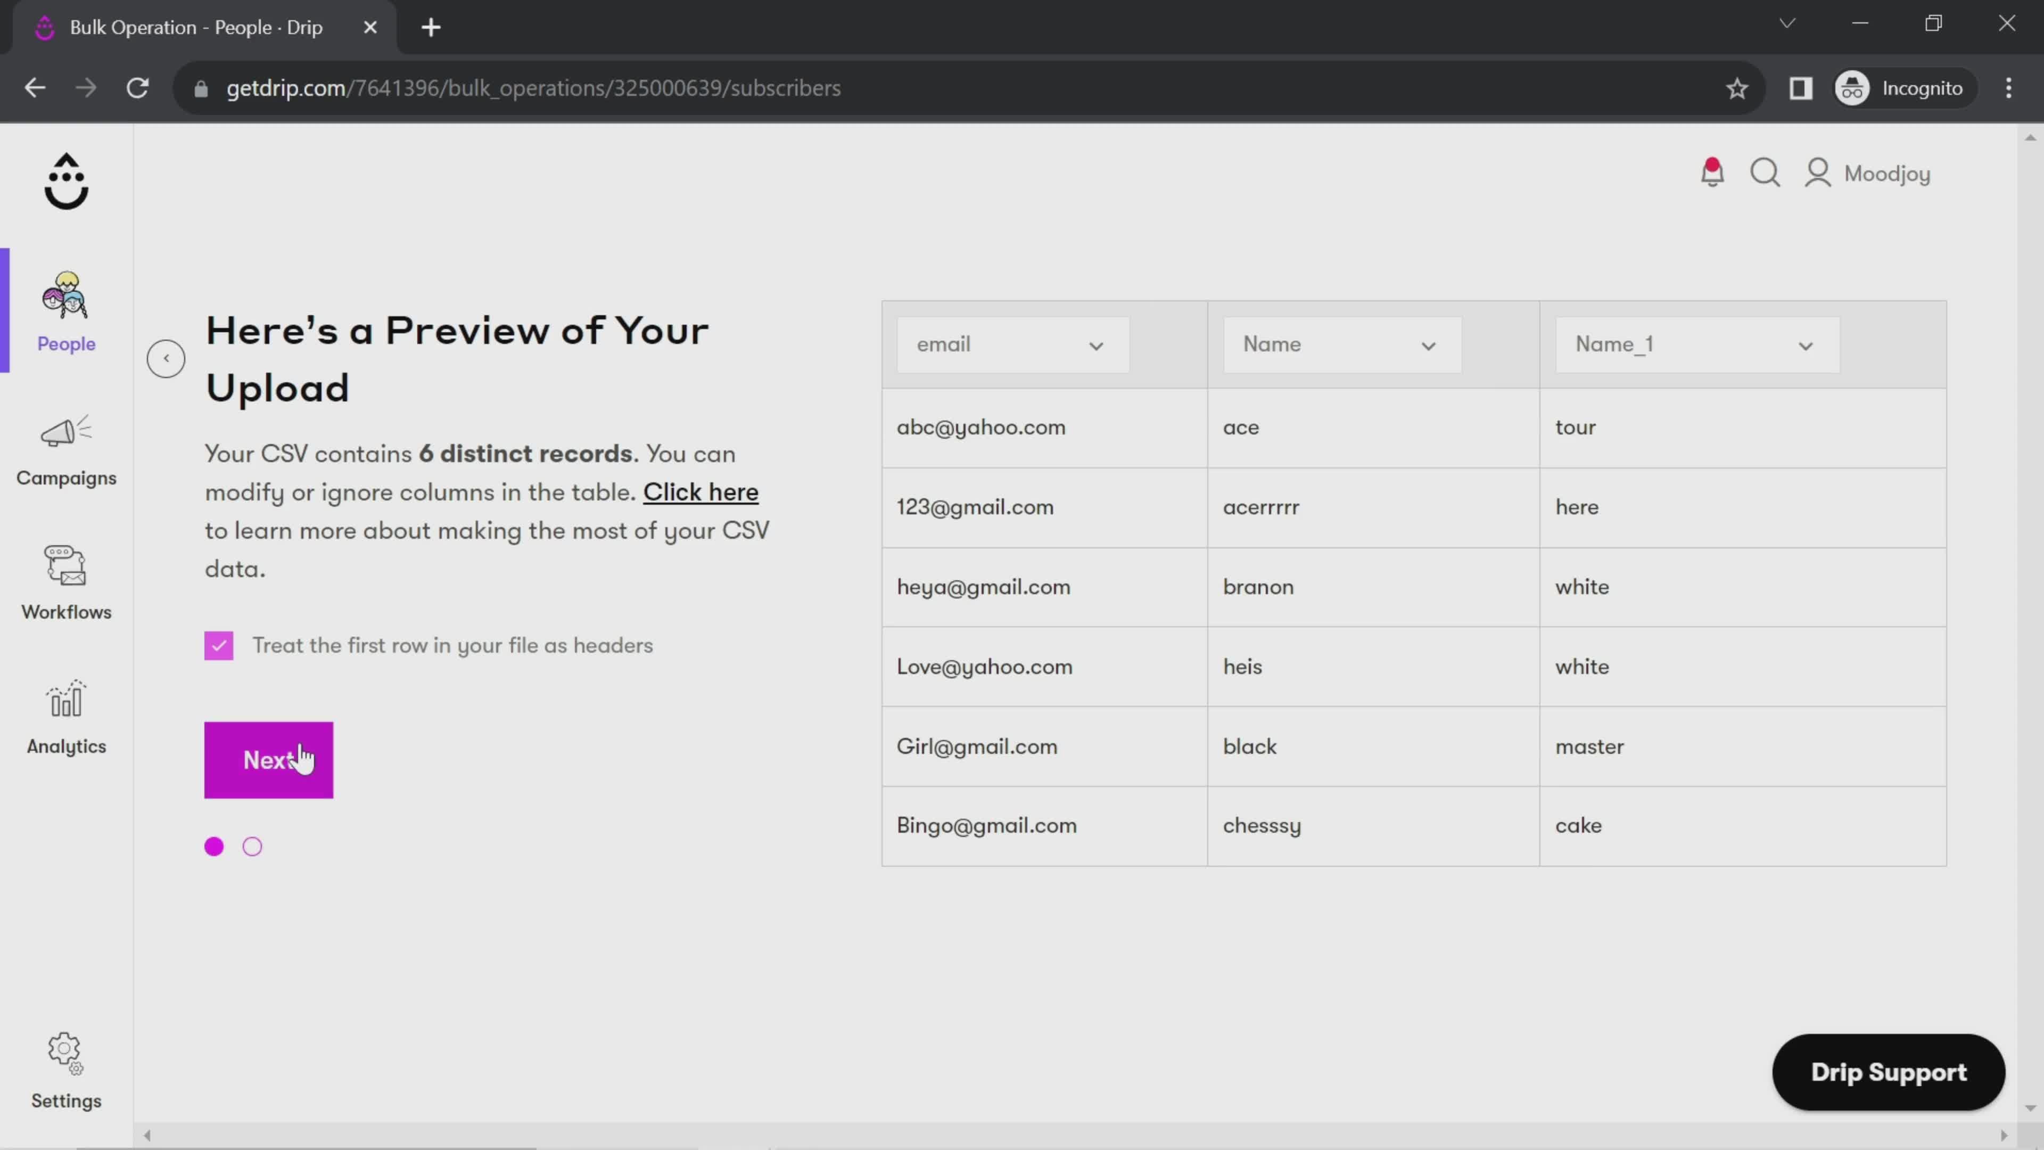
Task: Open Settings page
Action: click(x=66, y=1071)
